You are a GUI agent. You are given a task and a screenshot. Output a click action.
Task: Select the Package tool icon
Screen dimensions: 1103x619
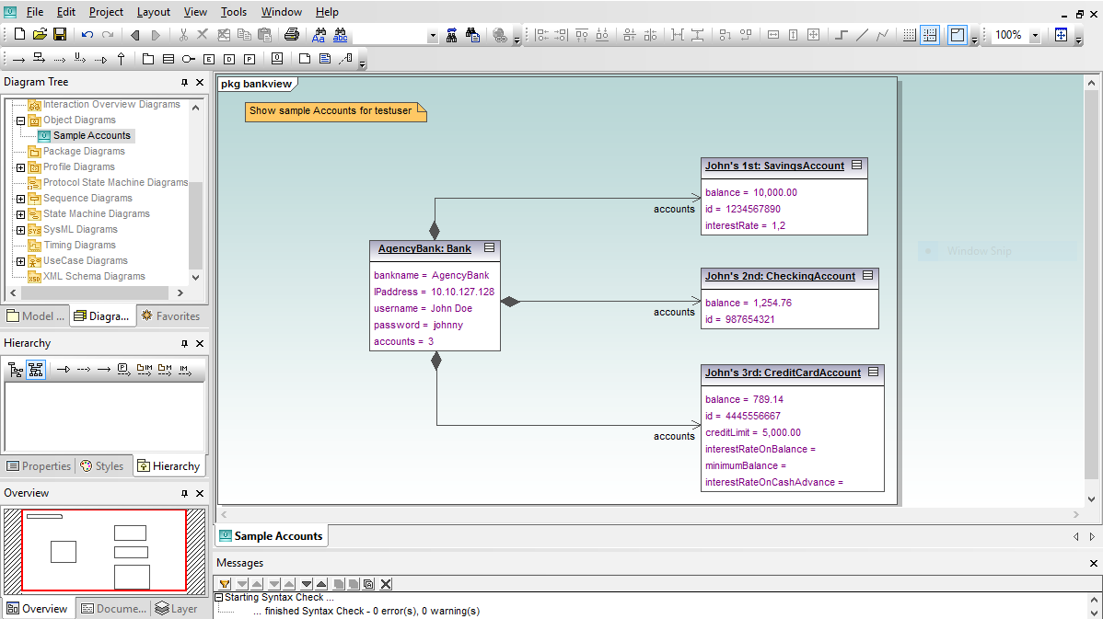coord(147,59)
